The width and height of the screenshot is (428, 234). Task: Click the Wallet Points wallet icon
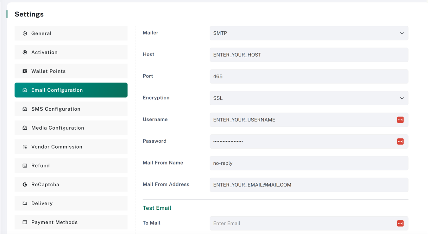(25, 71)
